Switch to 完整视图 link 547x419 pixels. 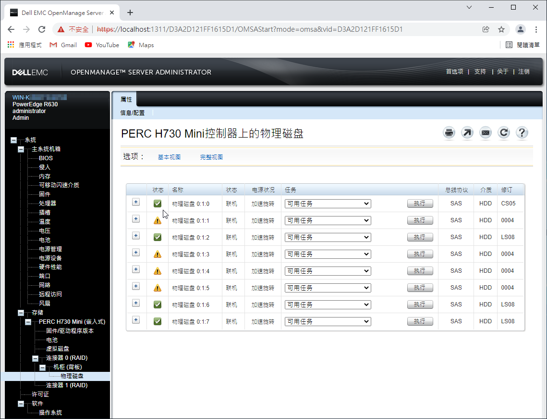point(211,157)
